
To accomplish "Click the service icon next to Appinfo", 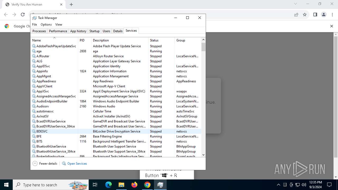I will point(34,71).
